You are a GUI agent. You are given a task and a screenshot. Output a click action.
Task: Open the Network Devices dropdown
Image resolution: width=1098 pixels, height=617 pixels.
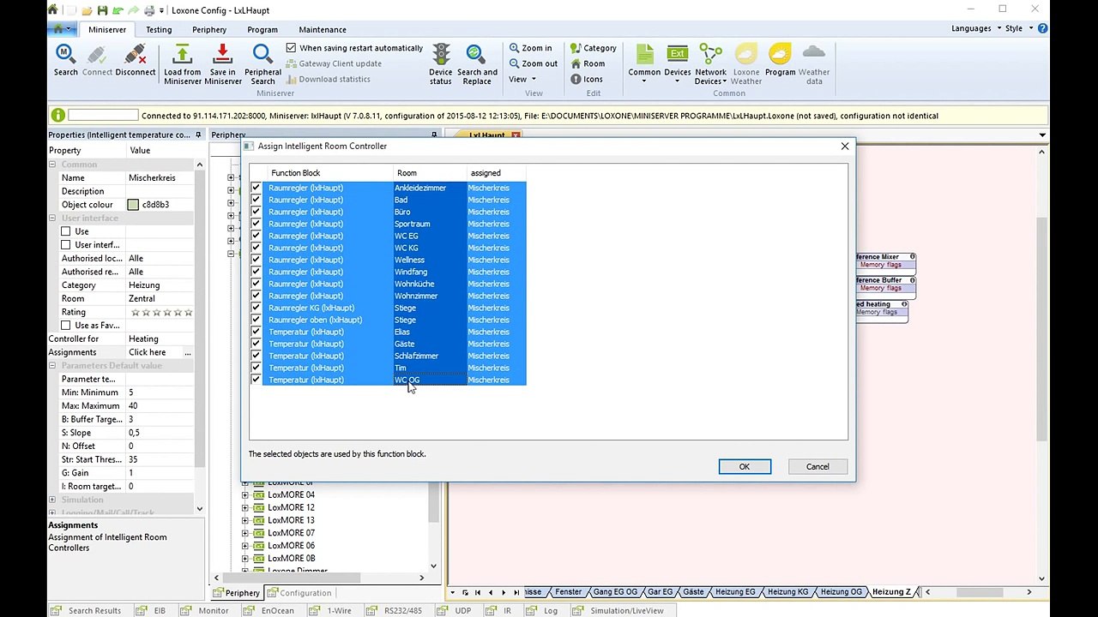710,63
